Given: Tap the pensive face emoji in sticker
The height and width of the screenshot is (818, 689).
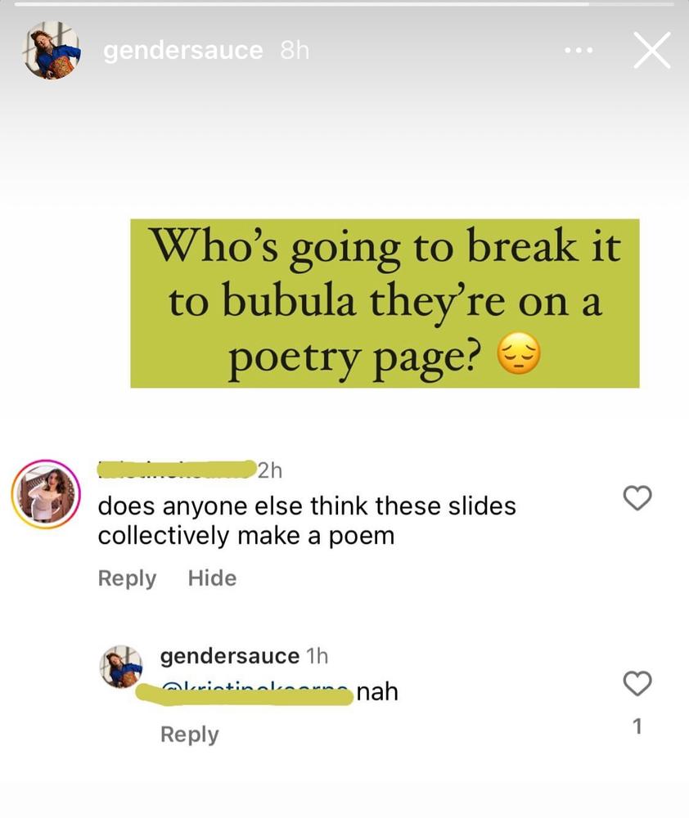Looking at the screenshot, I should click(518, 355).
